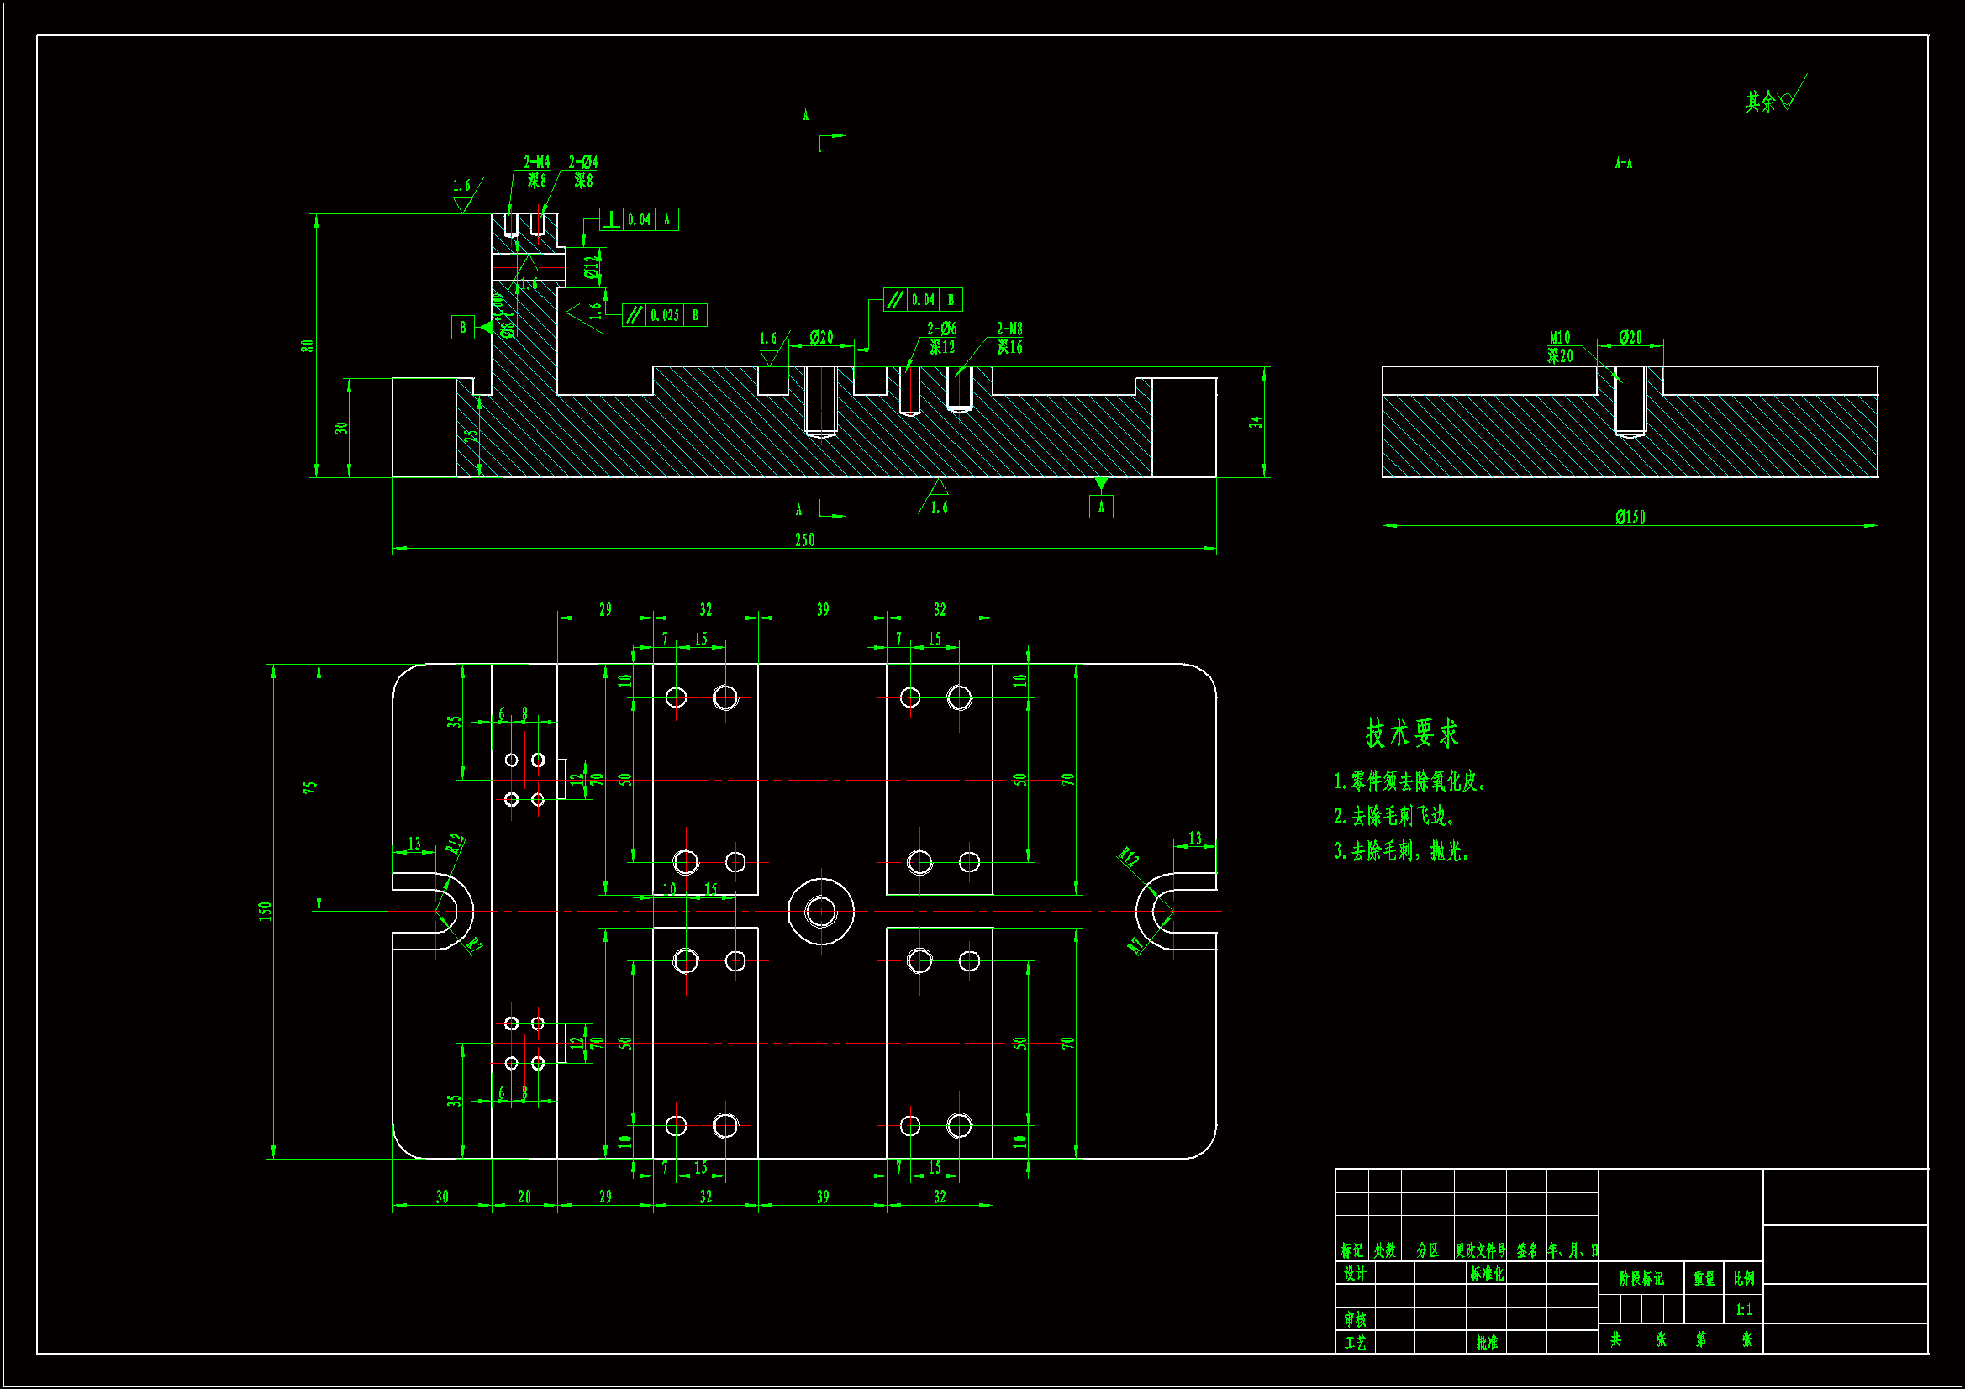1965x1389 pixels.
Task: Select the A-A section view label
Action: pos(1623,163)
